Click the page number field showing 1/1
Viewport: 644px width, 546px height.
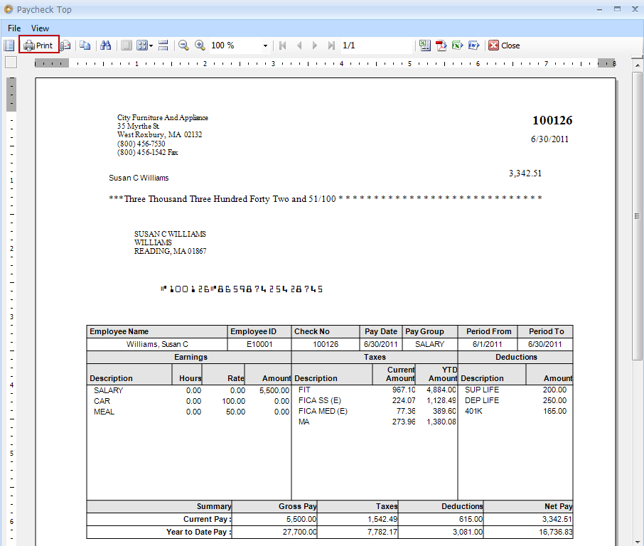(375, 45)
